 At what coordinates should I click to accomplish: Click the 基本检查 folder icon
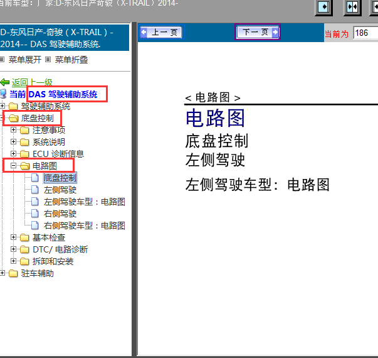pyautogui.click(x=24, y=237)
